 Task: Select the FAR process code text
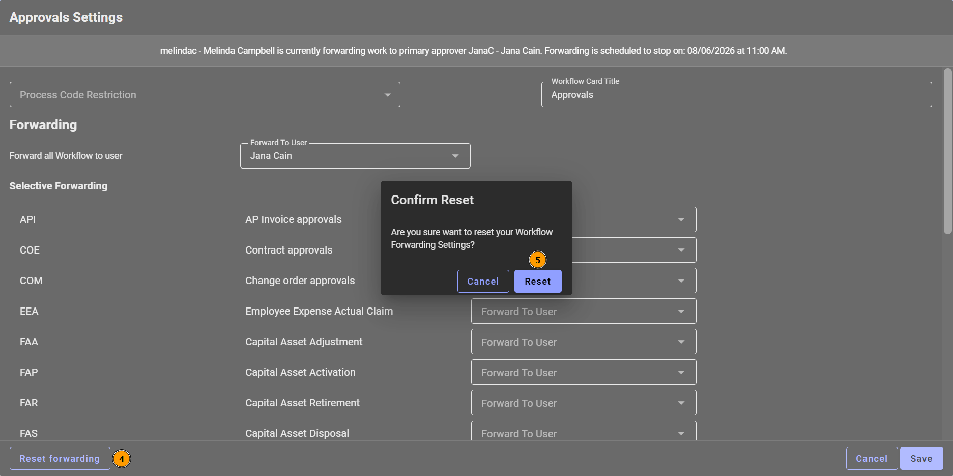[x=29, y=403]
